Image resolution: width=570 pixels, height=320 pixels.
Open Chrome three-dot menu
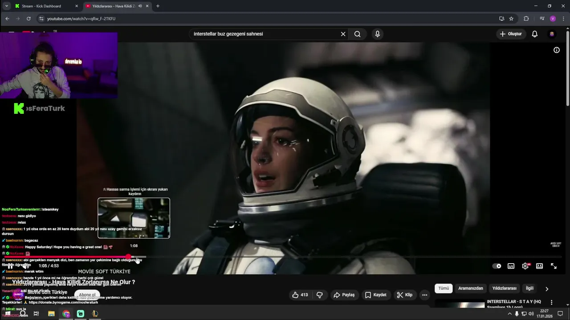(x=563, y=19)
